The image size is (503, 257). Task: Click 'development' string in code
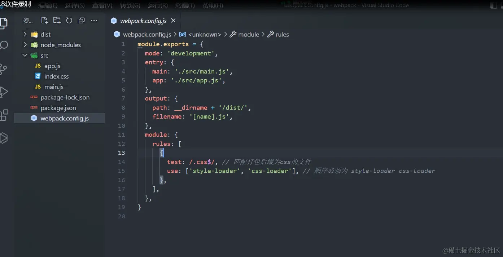(191, 53)
